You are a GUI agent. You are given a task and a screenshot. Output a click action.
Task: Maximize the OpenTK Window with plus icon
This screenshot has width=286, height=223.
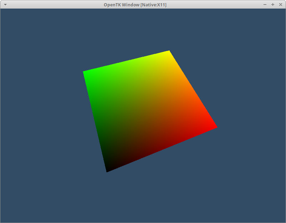pyautogui.click(x=273, y=5)
